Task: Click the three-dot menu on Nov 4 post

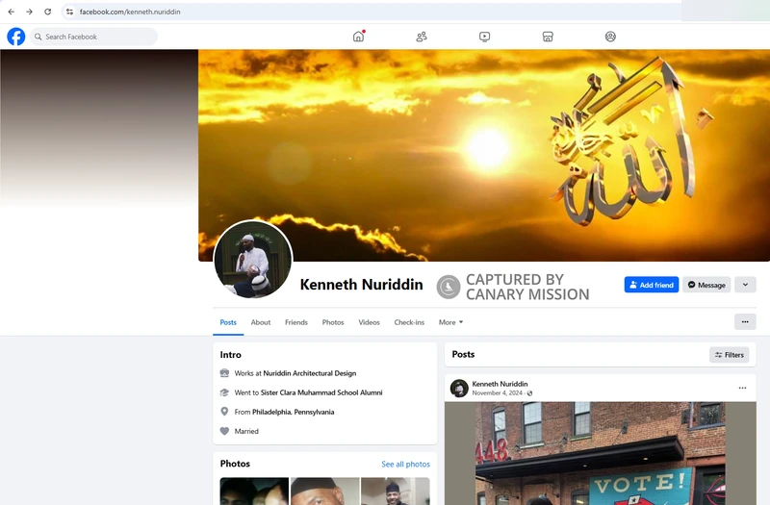Action: 742,388
